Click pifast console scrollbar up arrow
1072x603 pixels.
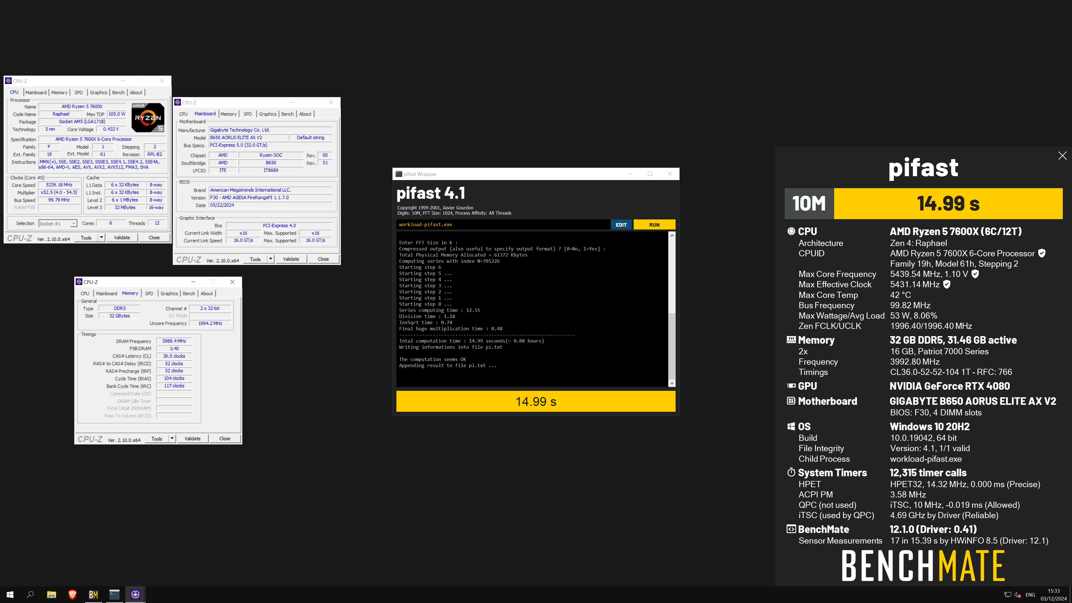click(672, 236)
